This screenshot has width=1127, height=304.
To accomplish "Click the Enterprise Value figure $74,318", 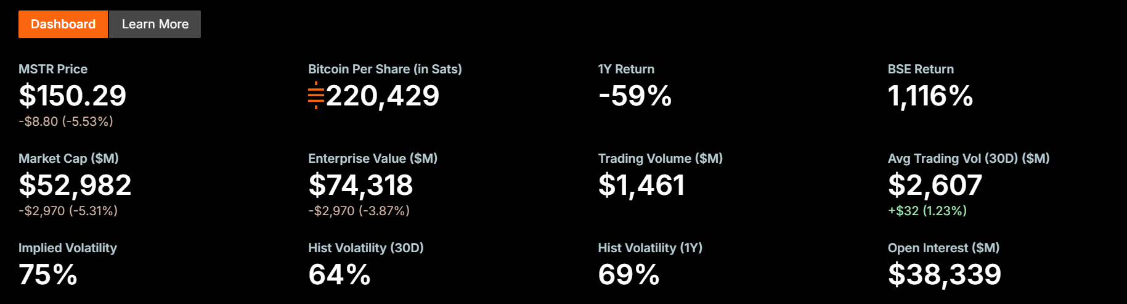I will pyautogui.click(x=360, y=185).
